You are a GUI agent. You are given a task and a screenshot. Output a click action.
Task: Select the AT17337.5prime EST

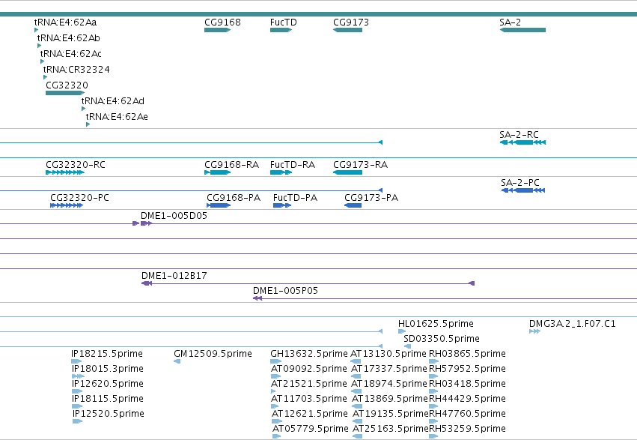[x=356, y=376]
